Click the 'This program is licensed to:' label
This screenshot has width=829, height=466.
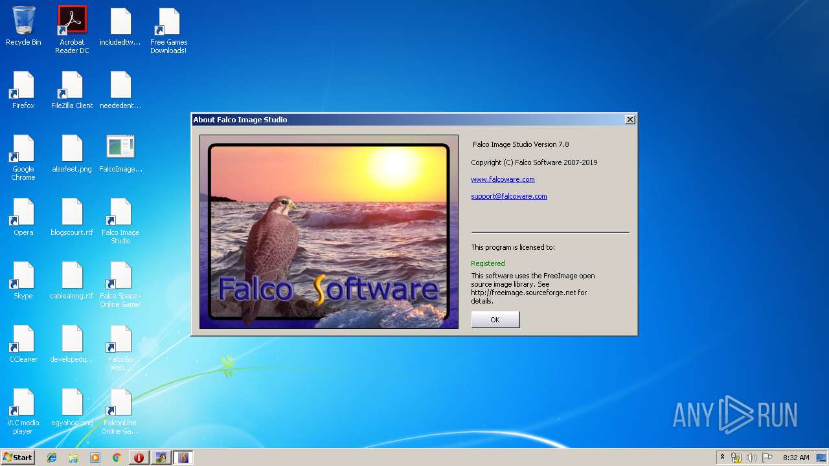(513, 247)
